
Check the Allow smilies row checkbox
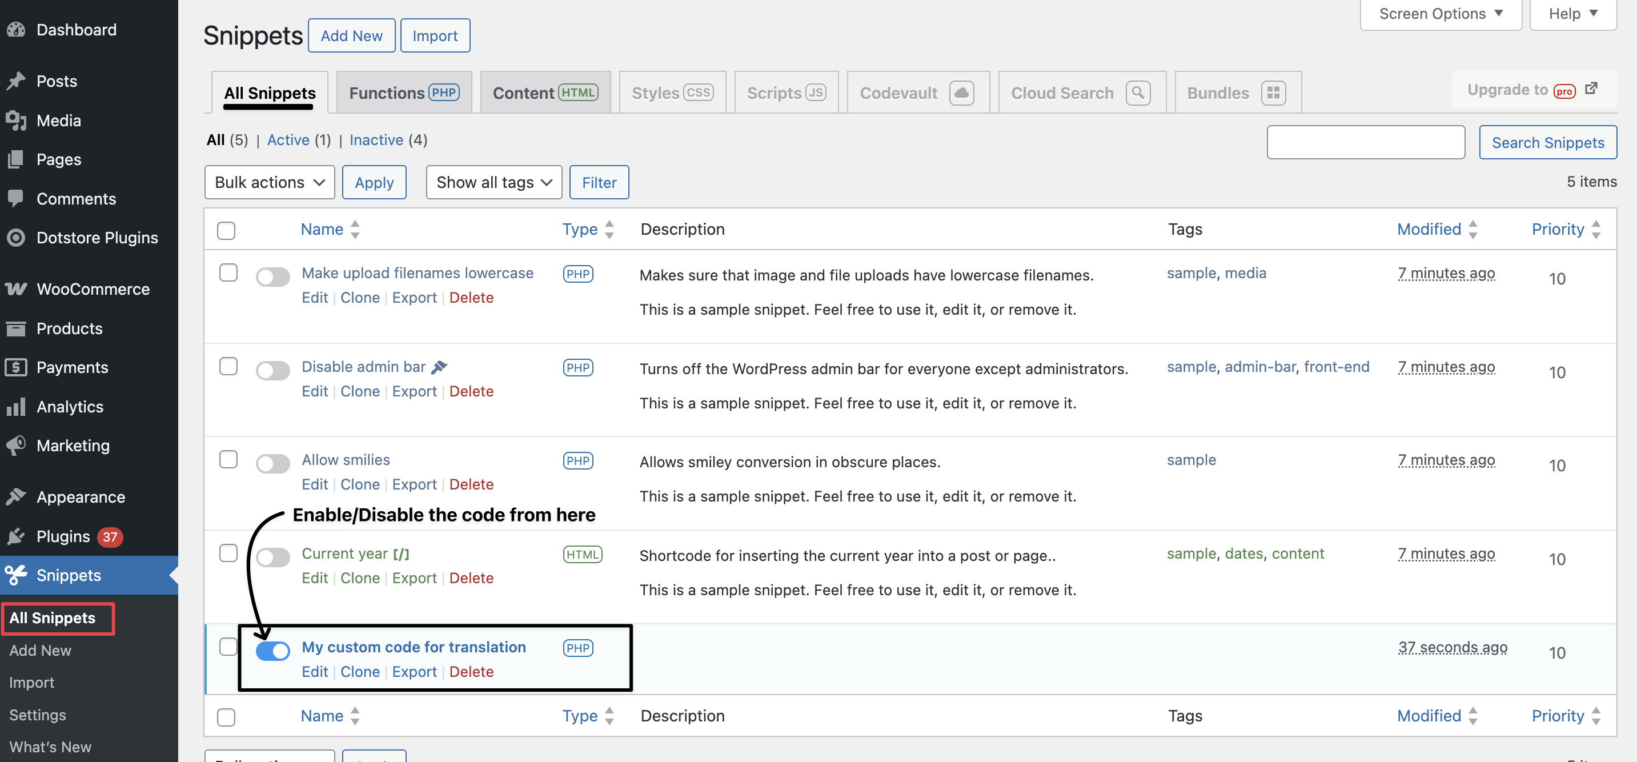[228, 459]
